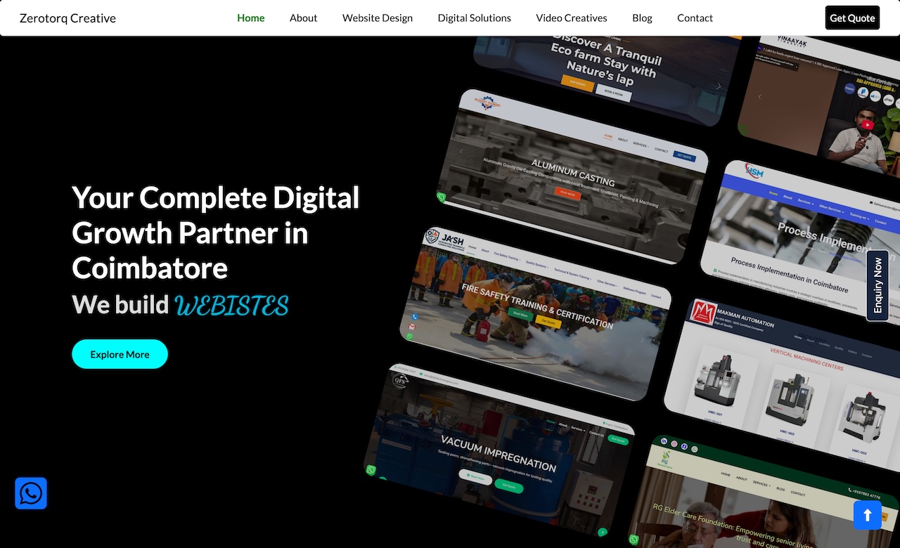Click the Get Quote button

point(852,18)
